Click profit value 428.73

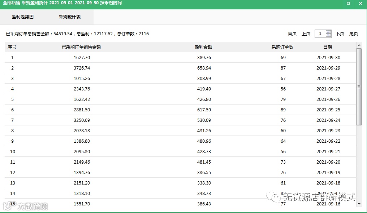click(x=204, y=152)
